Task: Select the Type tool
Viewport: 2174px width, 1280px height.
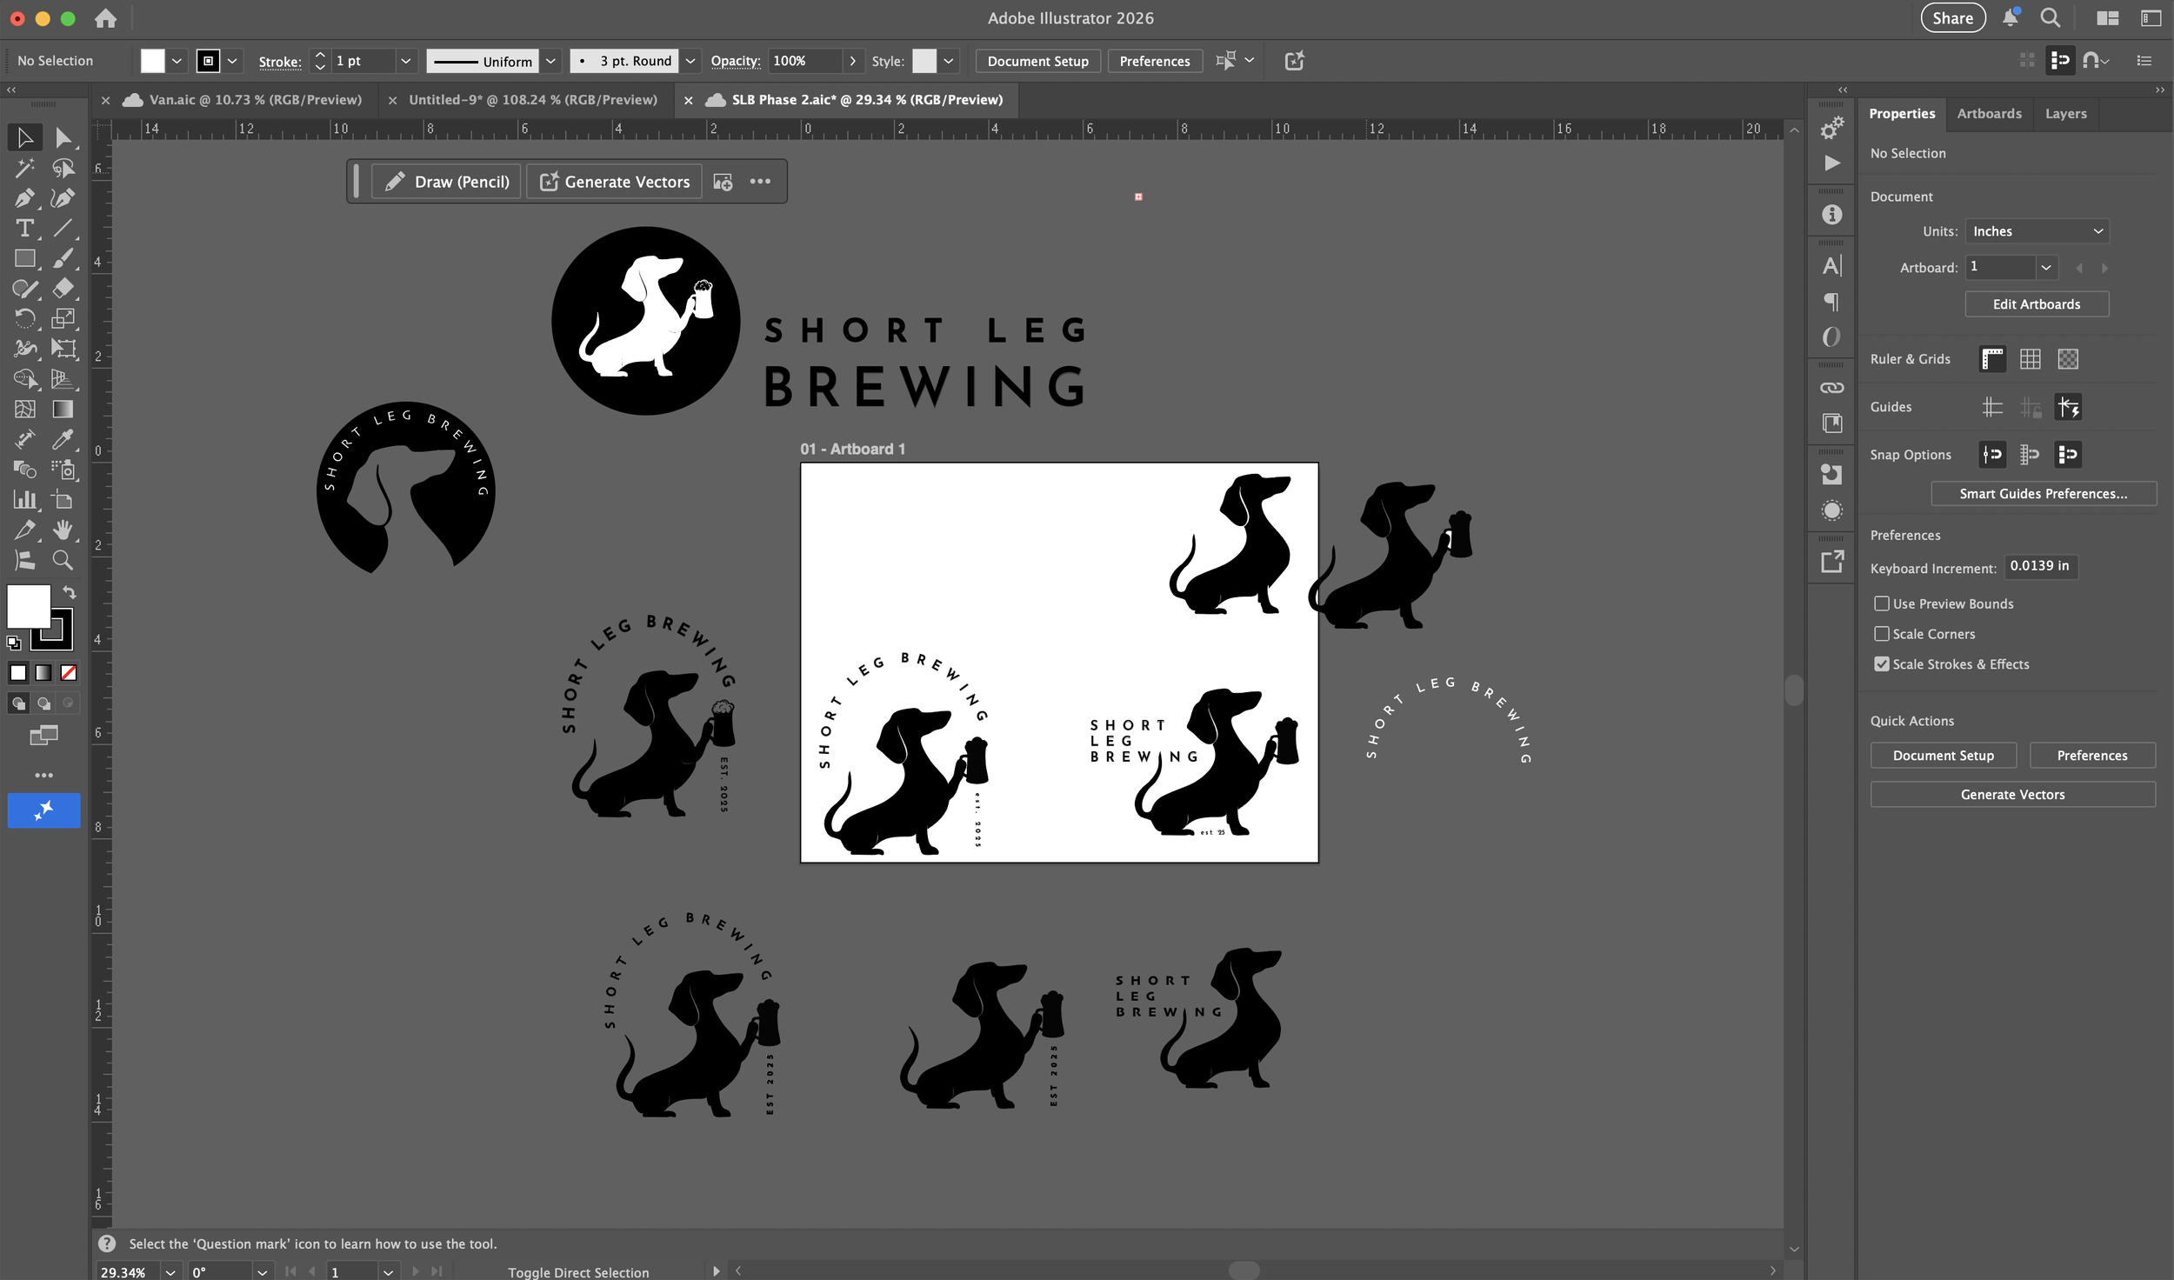Action: pos(24,229)
